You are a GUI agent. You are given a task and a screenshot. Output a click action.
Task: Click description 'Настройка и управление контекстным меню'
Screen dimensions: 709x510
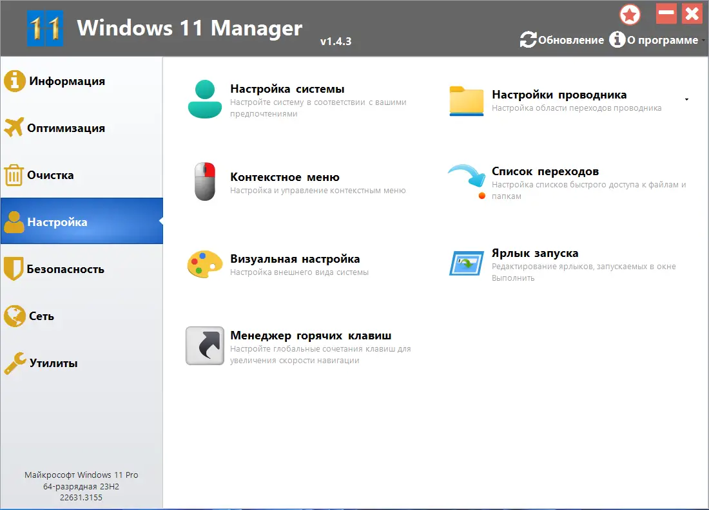pyautogui.click(x=318, y=191)
